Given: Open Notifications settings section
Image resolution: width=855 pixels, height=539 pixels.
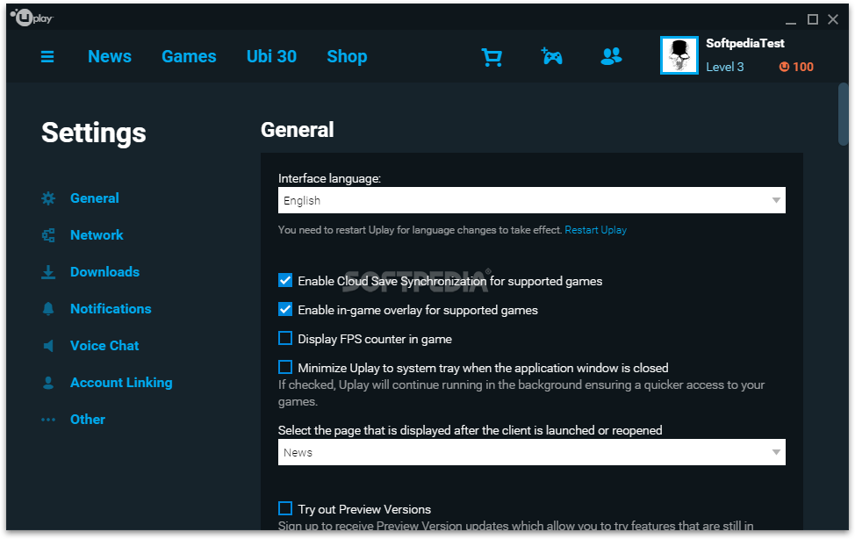Looking at the screenshot, I should [111, 309].
